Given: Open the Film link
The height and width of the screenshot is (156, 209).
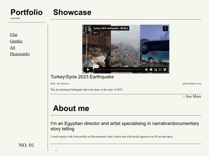Looking at the screenshot, I should pos(14,35).
